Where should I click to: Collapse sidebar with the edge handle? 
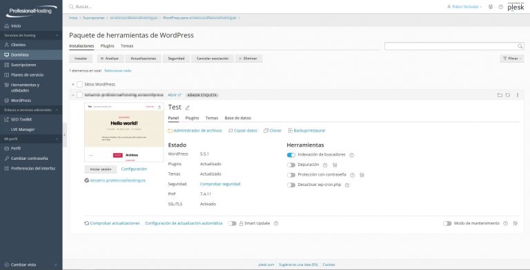(65, 135)
